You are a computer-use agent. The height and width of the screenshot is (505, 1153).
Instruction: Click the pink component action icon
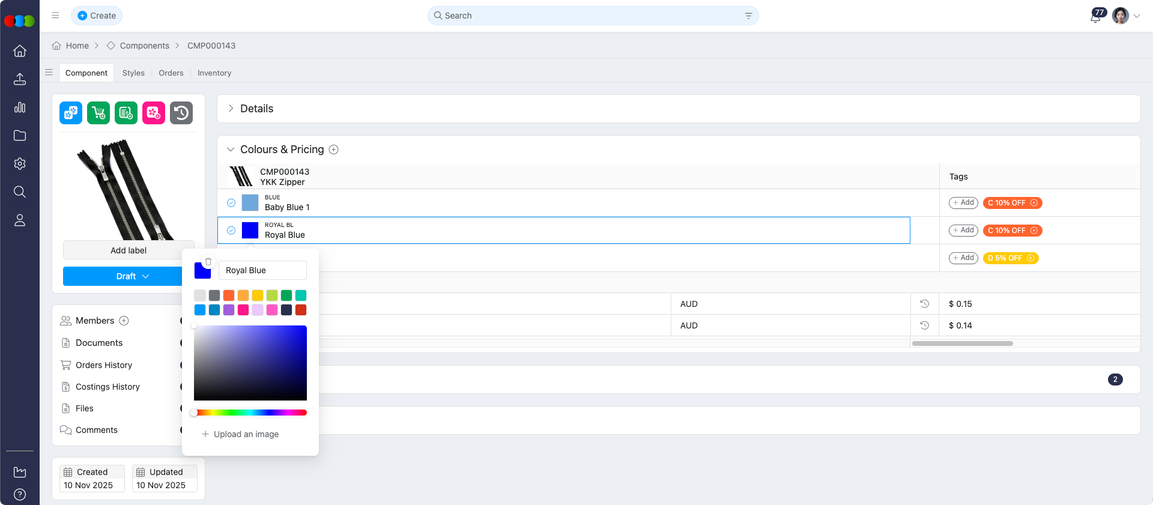pyautogui.click(x=154, y=113)
